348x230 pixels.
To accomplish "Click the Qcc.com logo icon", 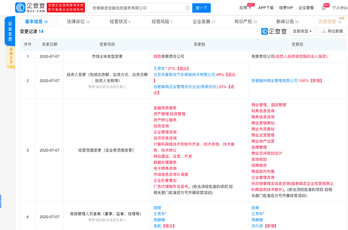I will point(20,8).
